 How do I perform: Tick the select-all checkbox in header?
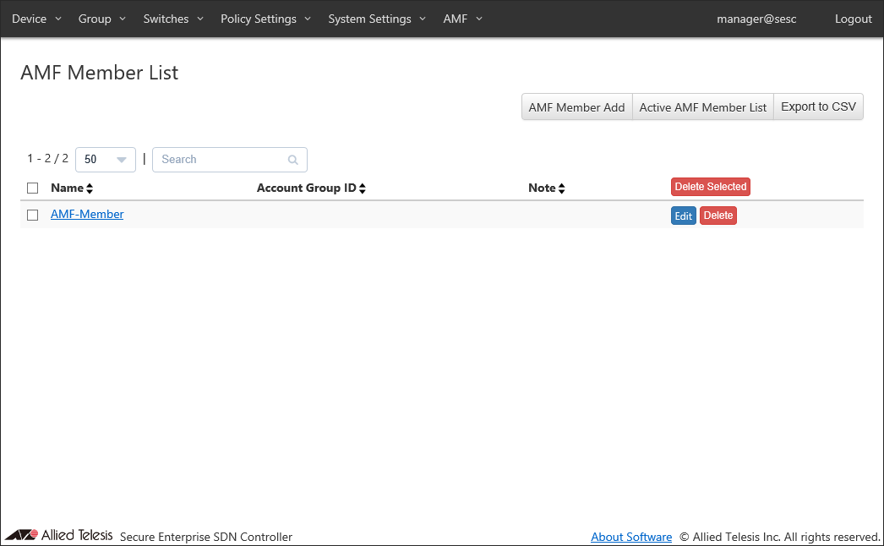point(33,188)
